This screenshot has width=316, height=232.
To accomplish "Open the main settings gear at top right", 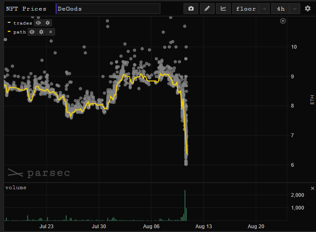I will pos(308,8).
